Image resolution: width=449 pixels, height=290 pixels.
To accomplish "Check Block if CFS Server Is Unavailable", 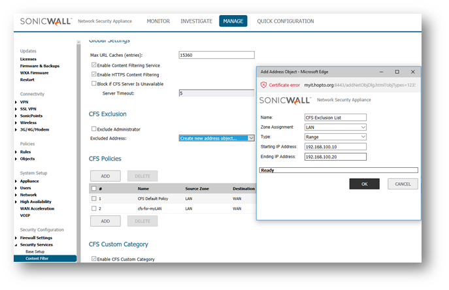I will [94, 84].
